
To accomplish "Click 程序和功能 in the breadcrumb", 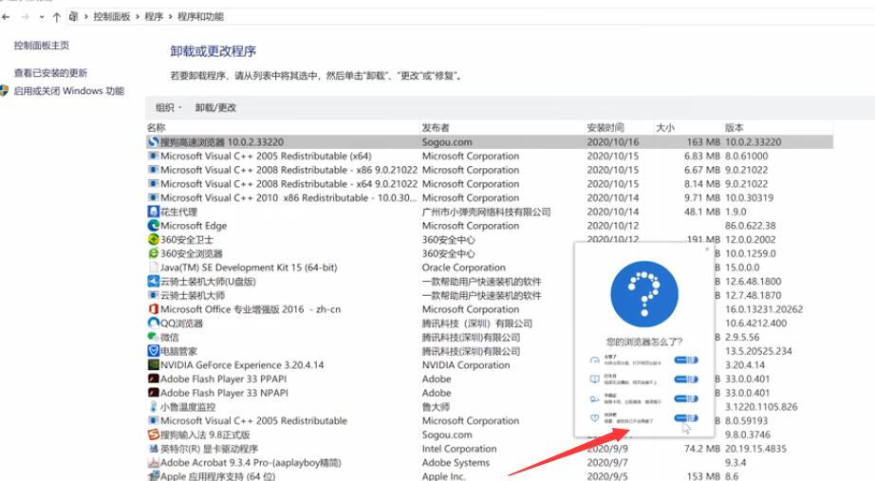I will point(200,17).
